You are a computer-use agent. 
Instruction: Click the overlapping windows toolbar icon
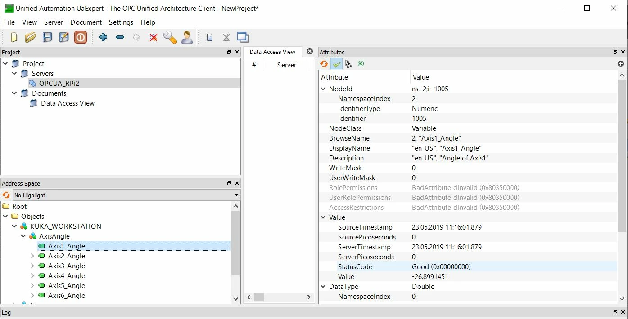pos(243,37)
